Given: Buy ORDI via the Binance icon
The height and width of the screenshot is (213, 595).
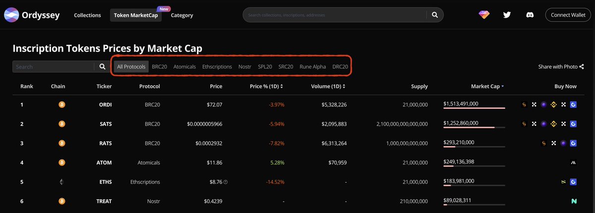Looking at the screenshot, I should (554, 105).
